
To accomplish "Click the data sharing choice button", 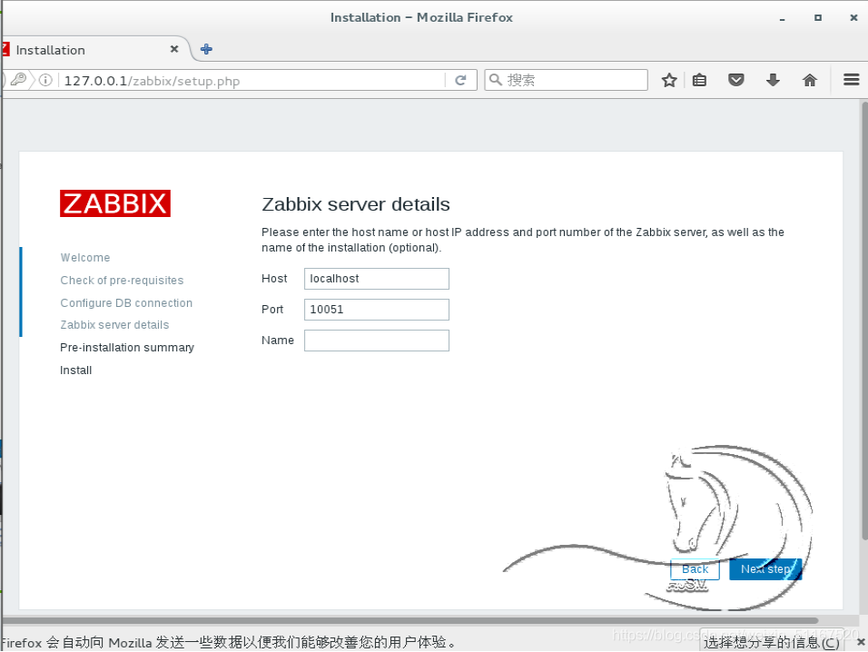I will coord(772,642).
